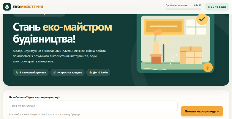232x119 pixels.
Task: Click the lightning bolt badge on the illustration
Action: click(208, 67)
